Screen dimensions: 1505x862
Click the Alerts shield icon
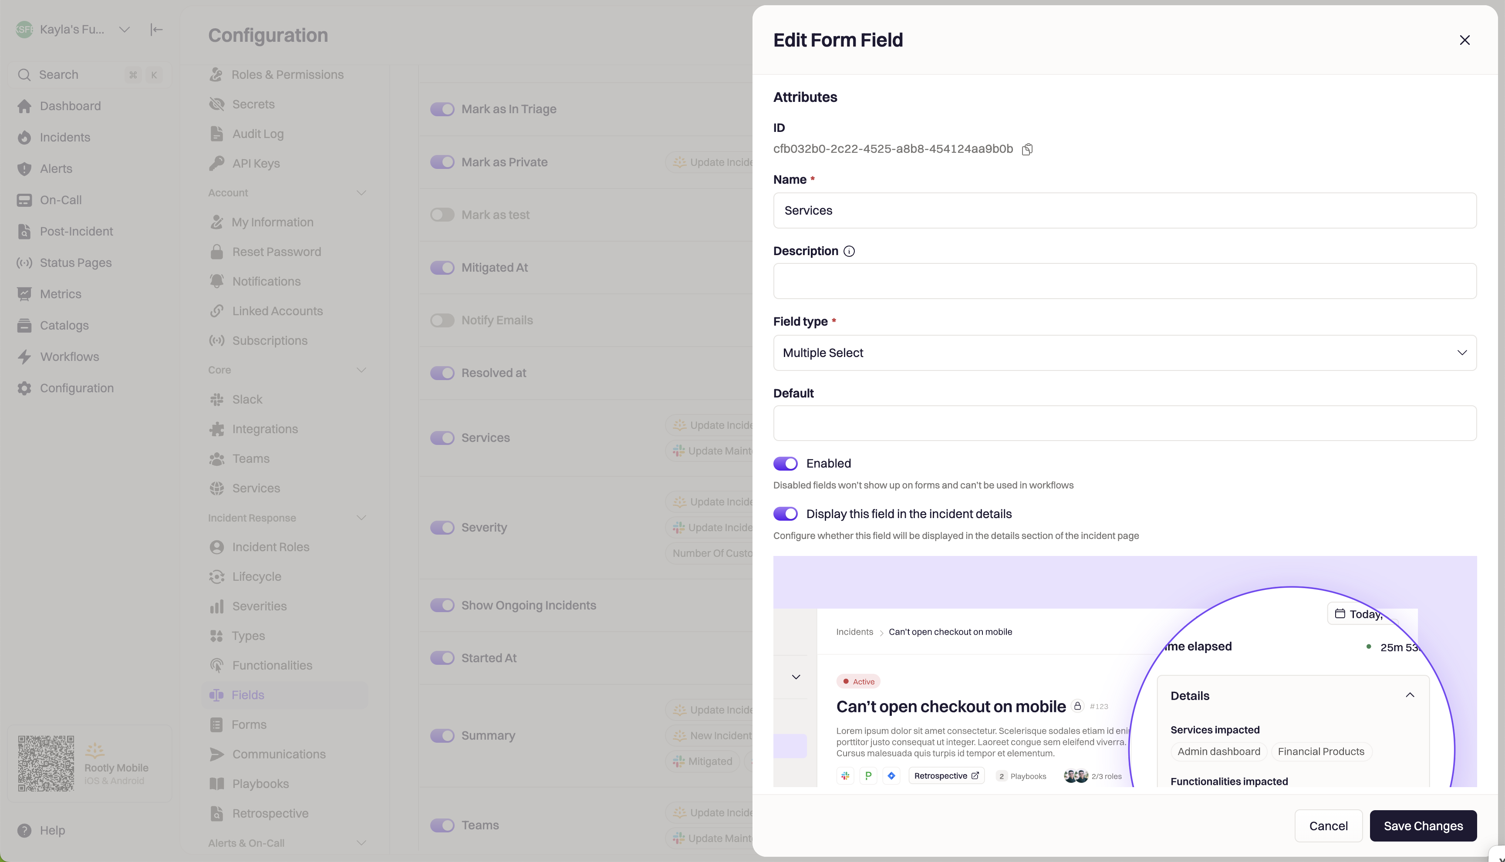[24, 169]
